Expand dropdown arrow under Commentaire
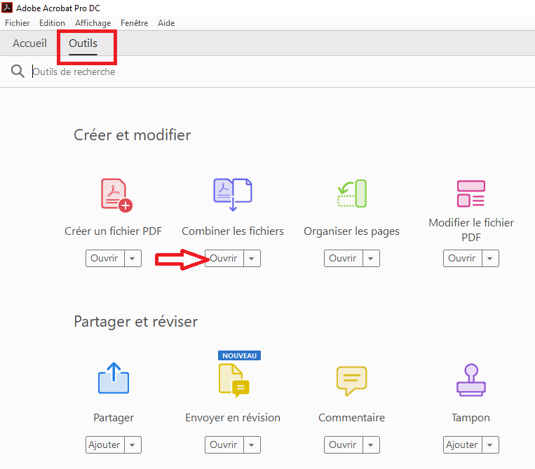535x469 pixels. tap(371, 444)
